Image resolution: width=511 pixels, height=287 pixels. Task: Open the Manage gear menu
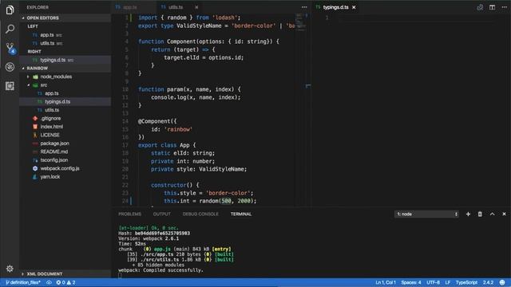10,269
